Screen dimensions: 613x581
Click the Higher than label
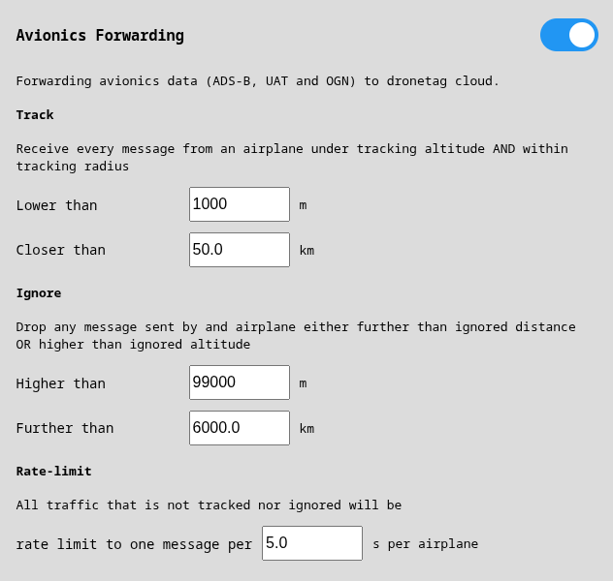pos(61,383)
